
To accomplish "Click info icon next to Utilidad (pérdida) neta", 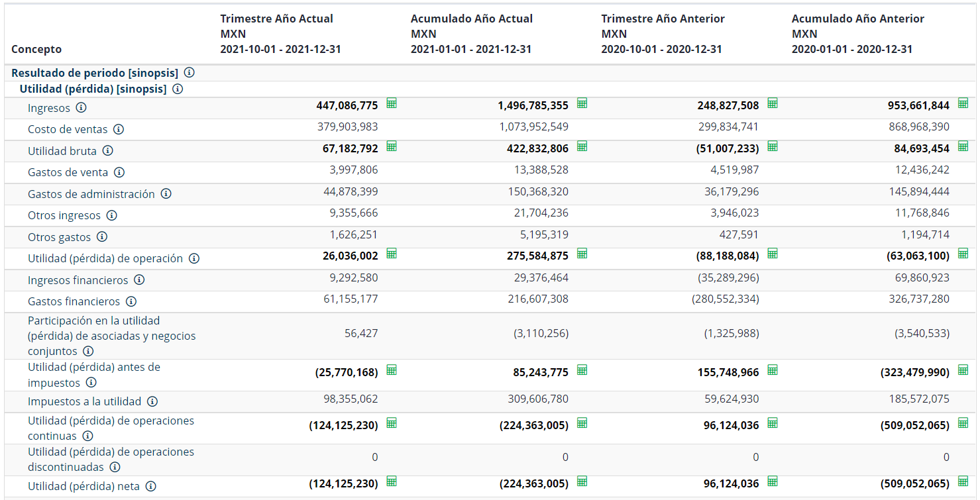I will (151, 486).
